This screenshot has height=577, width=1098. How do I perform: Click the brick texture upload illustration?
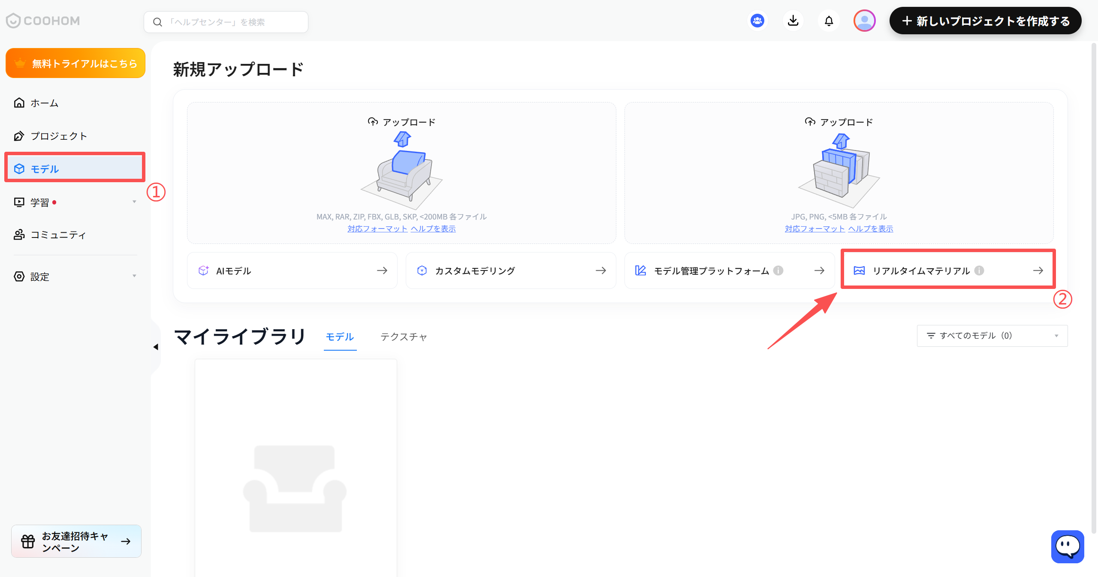tap(839, 171)
